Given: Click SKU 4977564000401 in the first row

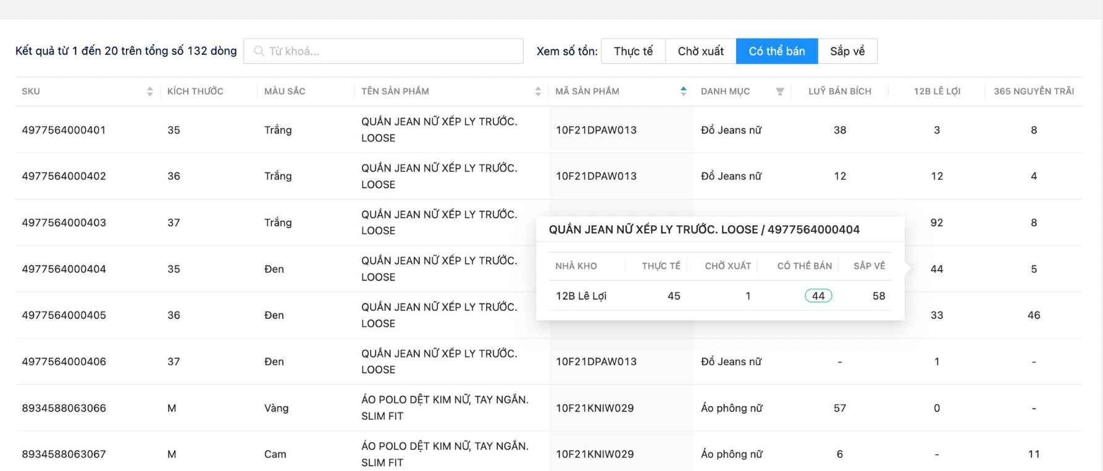Looking at the screenshot, I should 64,130.
